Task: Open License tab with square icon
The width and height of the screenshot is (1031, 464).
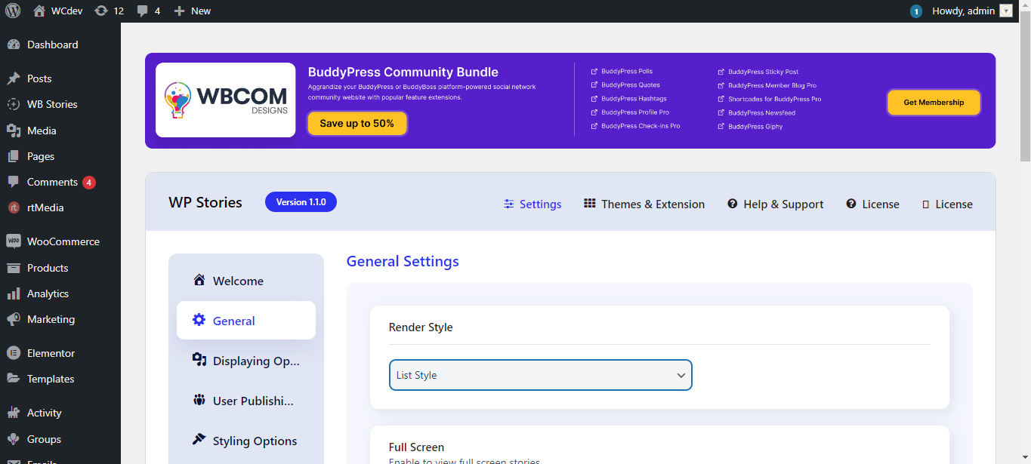Action: click(947, 204)
